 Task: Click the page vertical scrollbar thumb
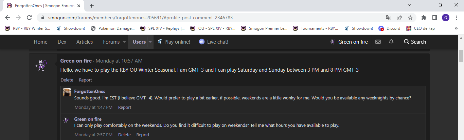(461, 56)
